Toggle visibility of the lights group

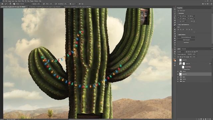[x=178, y=77]
